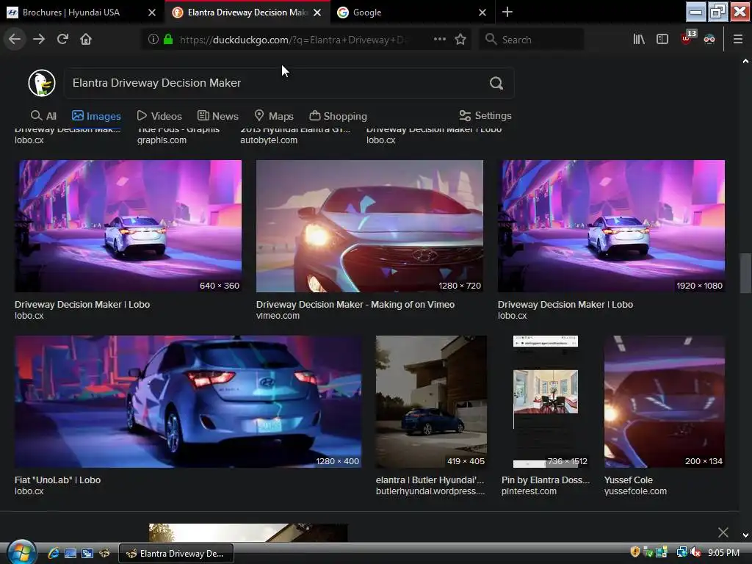This screenshot has height=564, width=752.
Task: Launch Internet Explorer from quick launch
Action: click(53, 553)
